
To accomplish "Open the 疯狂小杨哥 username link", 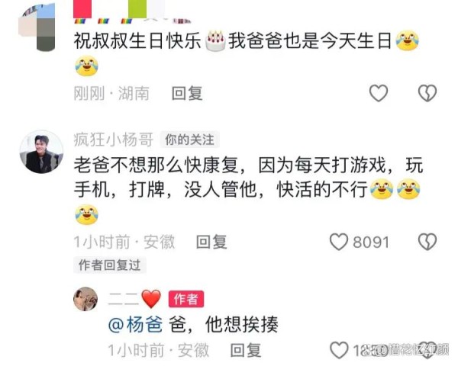I will [114, 140].
